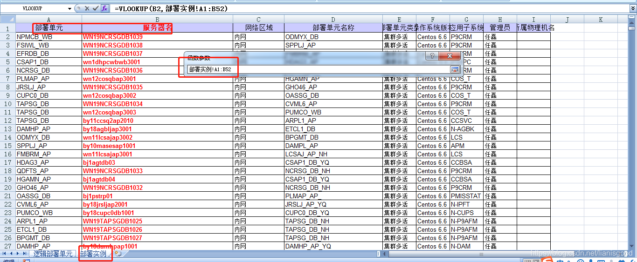Screen dimensions: 637x262
Task: Select column A header
Action: tap(48, 19)
